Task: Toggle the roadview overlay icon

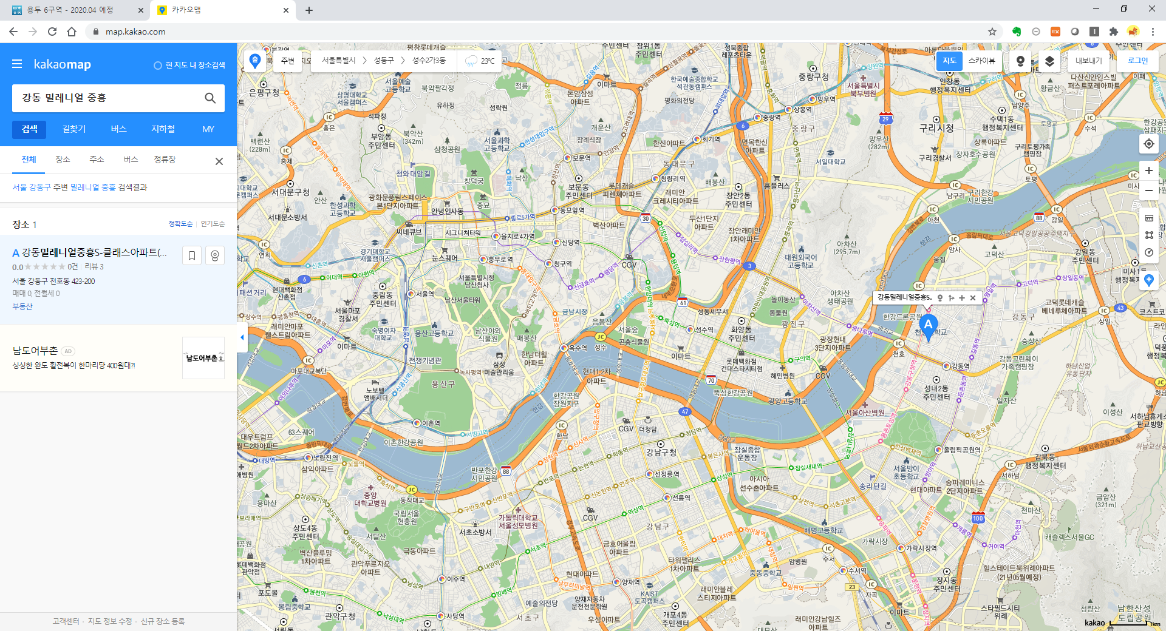Action: point(1020,61)
